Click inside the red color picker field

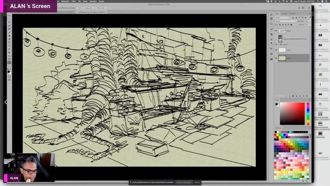292,114
